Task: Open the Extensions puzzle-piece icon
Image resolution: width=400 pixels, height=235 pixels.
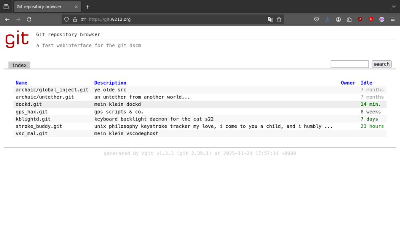Action: point(349,19)
